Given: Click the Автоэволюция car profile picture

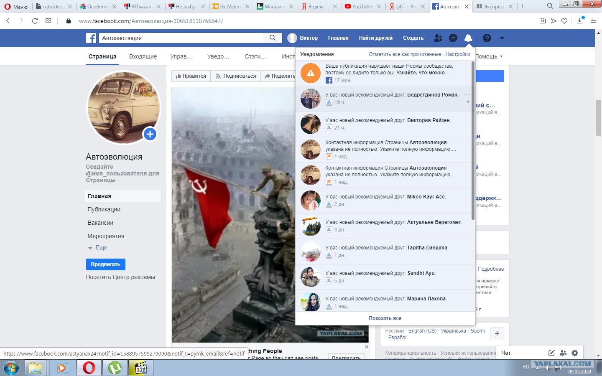Looking at the screenshot, I should point(123,107).
